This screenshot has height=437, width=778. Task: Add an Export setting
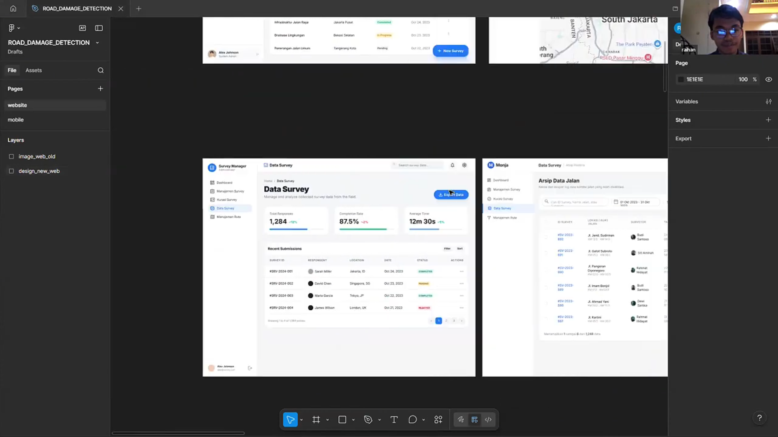coord(768,138)
